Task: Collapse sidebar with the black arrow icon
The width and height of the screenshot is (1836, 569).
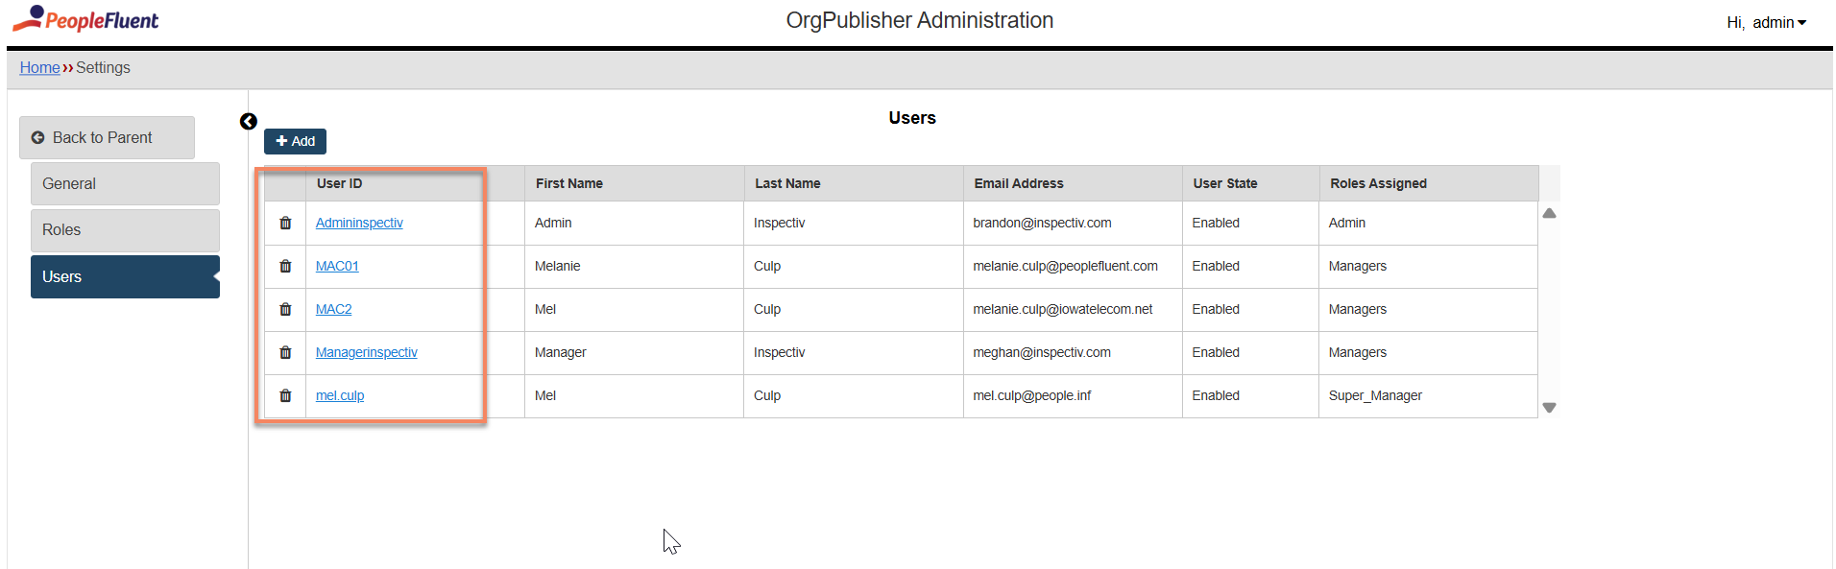Action: point(248,121)
